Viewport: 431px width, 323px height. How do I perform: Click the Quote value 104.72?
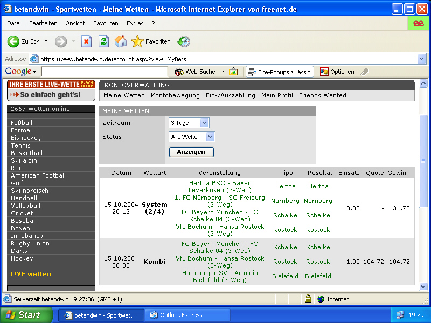pos(373,262)
